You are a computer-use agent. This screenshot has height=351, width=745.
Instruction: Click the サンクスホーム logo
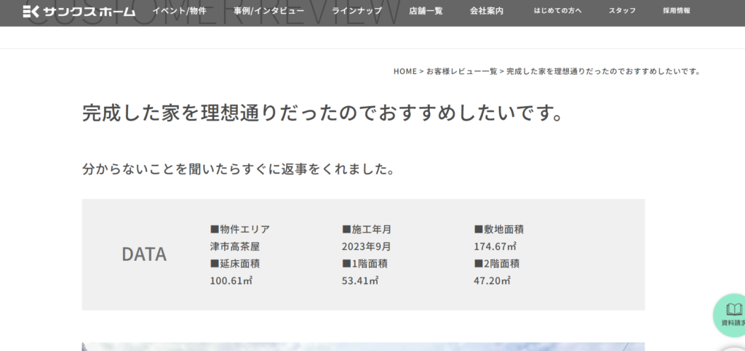[x=79, y=11]
